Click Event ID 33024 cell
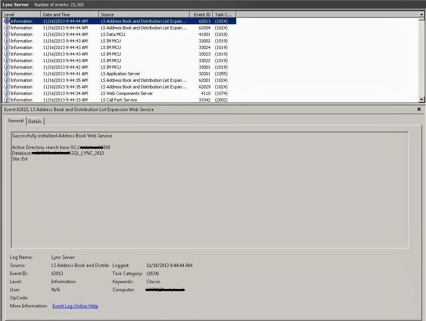Viewport: 426px width, 321px height. point(204,47)
